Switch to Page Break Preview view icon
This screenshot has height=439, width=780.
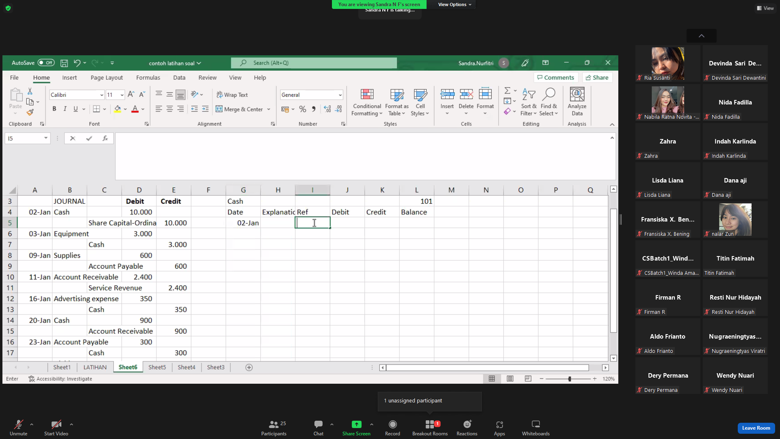pos(528,378)
